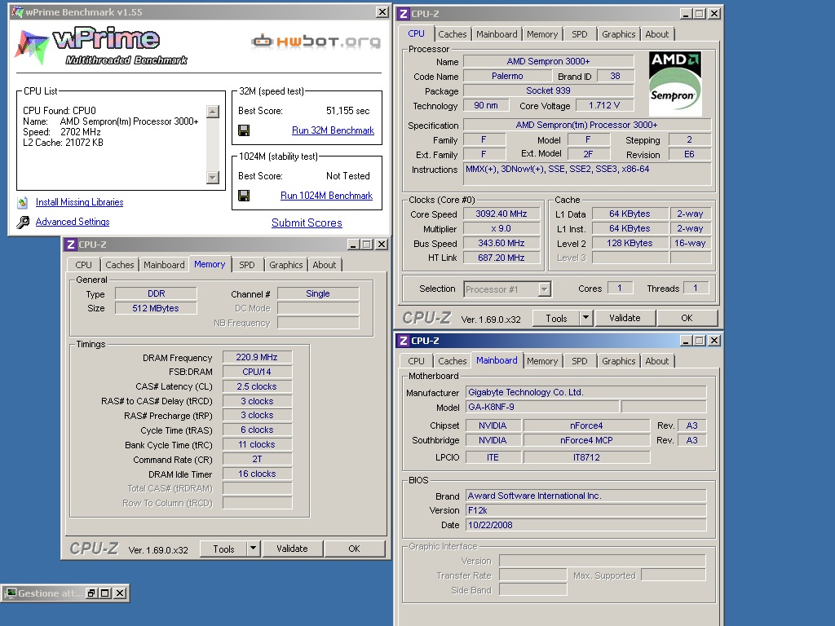Click the Gestione att... taskbar icon
The width and height of the screenshot is (835, 626).
(10, 593)
